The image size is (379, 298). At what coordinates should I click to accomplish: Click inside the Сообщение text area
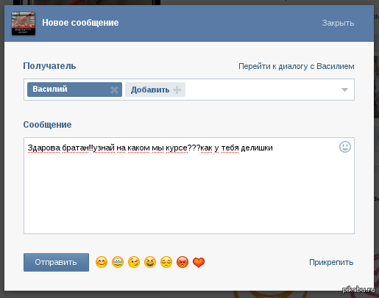click(189, 186)
